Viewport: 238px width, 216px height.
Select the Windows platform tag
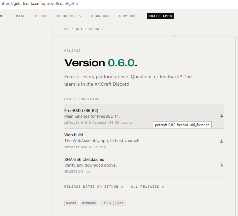[89, 203]
